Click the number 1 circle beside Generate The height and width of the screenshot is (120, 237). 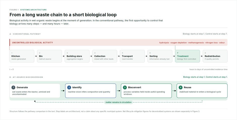coord(13,88)
